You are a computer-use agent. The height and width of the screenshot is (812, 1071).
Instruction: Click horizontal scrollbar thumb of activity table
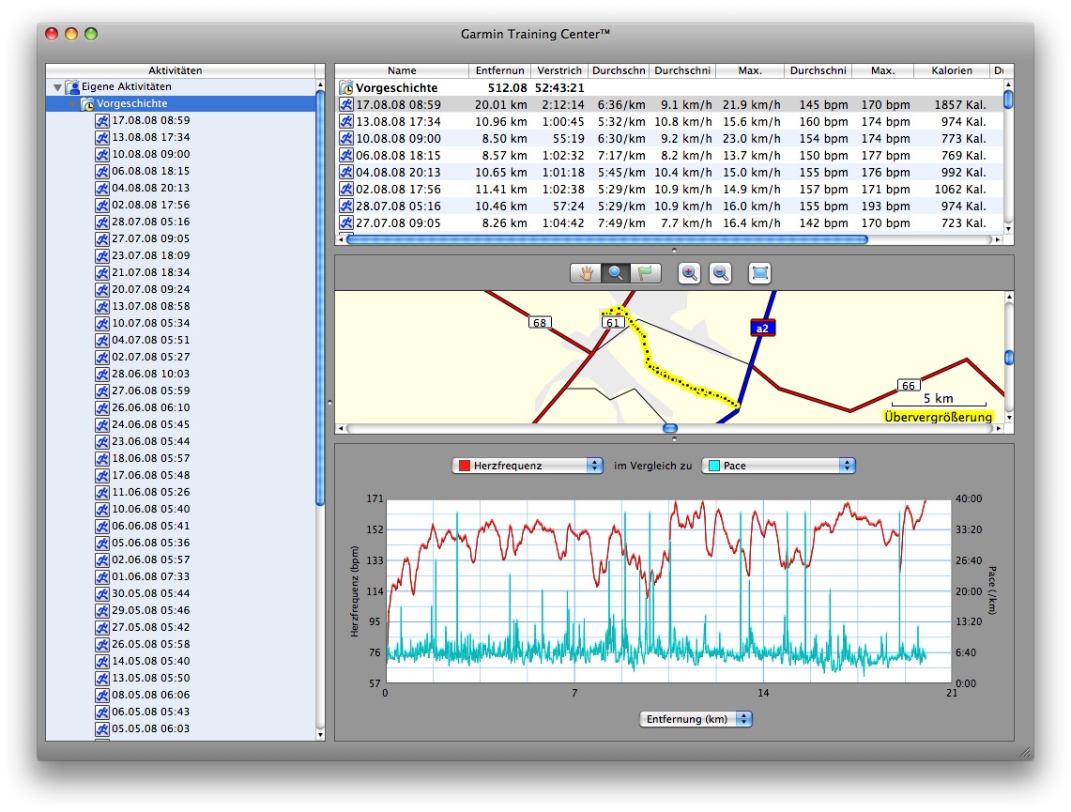pos(607,239)
